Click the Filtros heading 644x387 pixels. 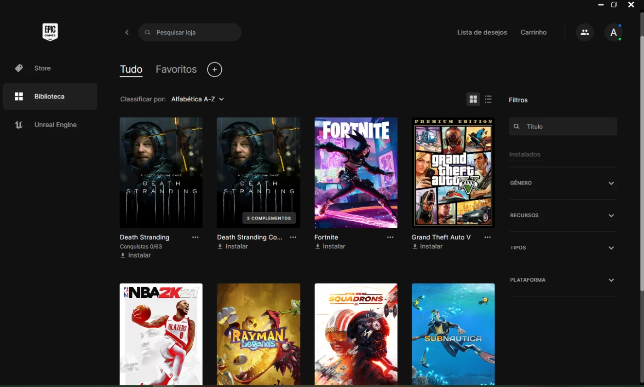pyautogui.click(x=518, y=100)
